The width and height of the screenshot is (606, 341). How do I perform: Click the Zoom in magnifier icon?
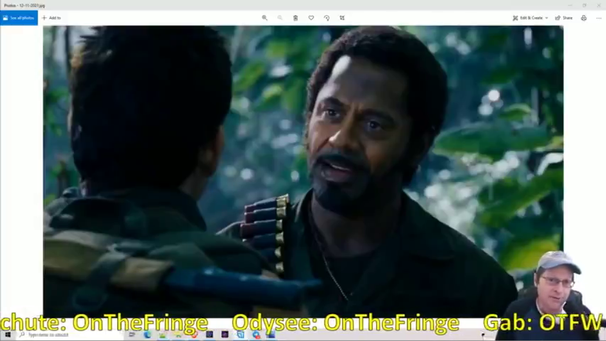click(x=265, y=18)
